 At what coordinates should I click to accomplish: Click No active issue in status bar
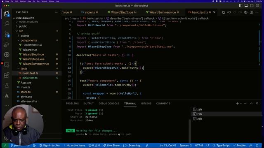(x=74, y=145)
